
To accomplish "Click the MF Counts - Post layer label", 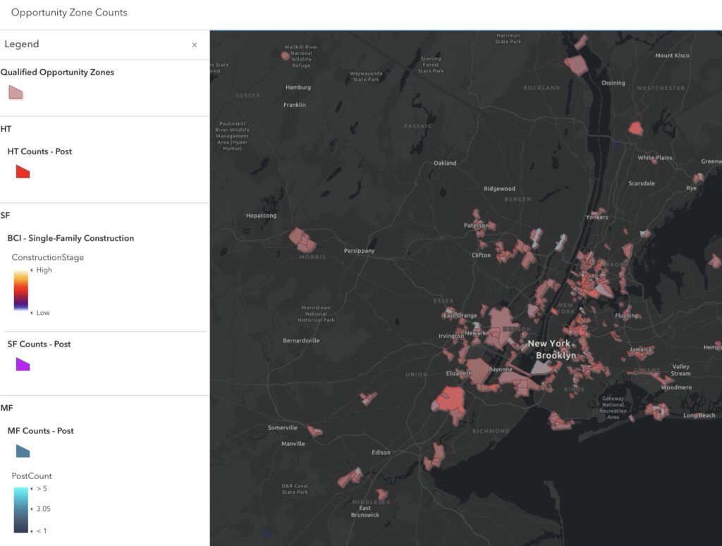I will click(x=40, y=431).
